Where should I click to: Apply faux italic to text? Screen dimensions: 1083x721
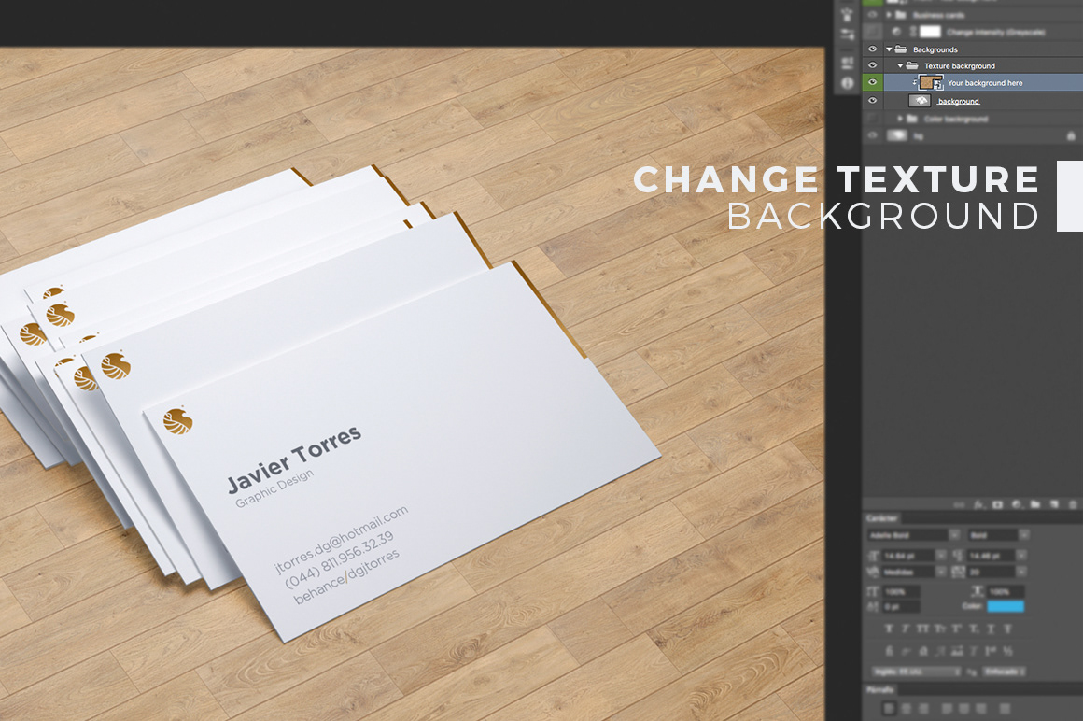pyautogui.click(x=906, y=629)
